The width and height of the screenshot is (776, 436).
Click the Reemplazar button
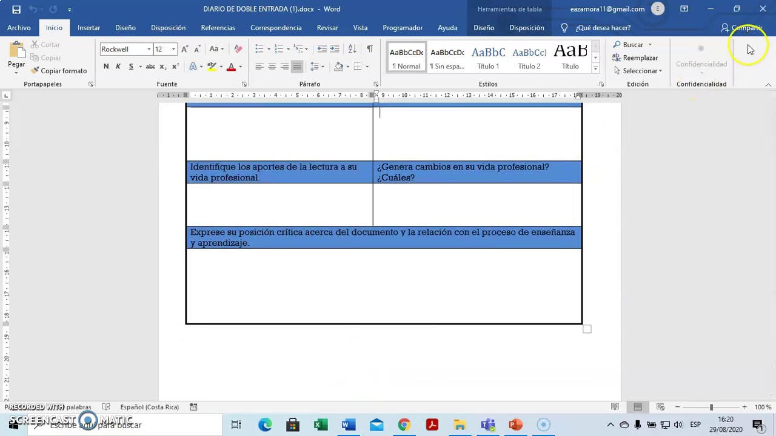pos(635,58)
